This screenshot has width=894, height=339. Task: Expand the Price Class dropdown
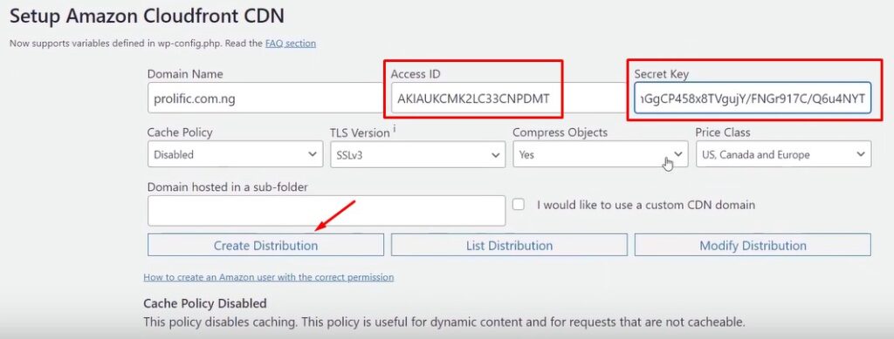point(783,154)
